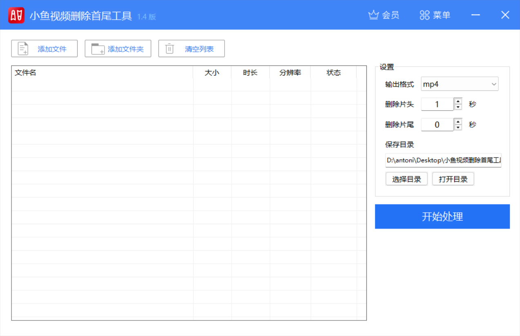Click the grid menu icon
The height and width of the screenshot is (336, 520).
click(424, 15)
